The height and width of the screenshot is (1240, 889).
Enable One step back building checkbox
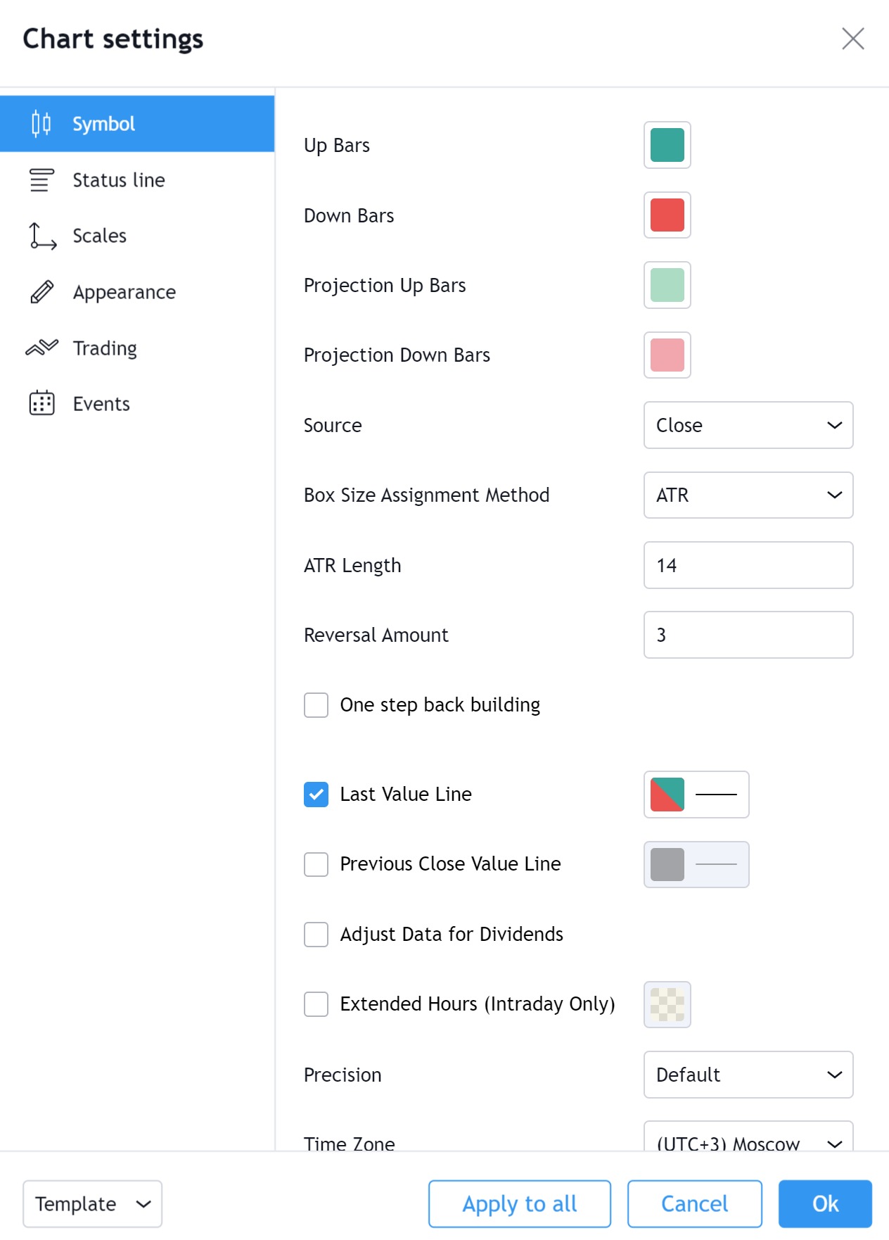pos(316,705)
